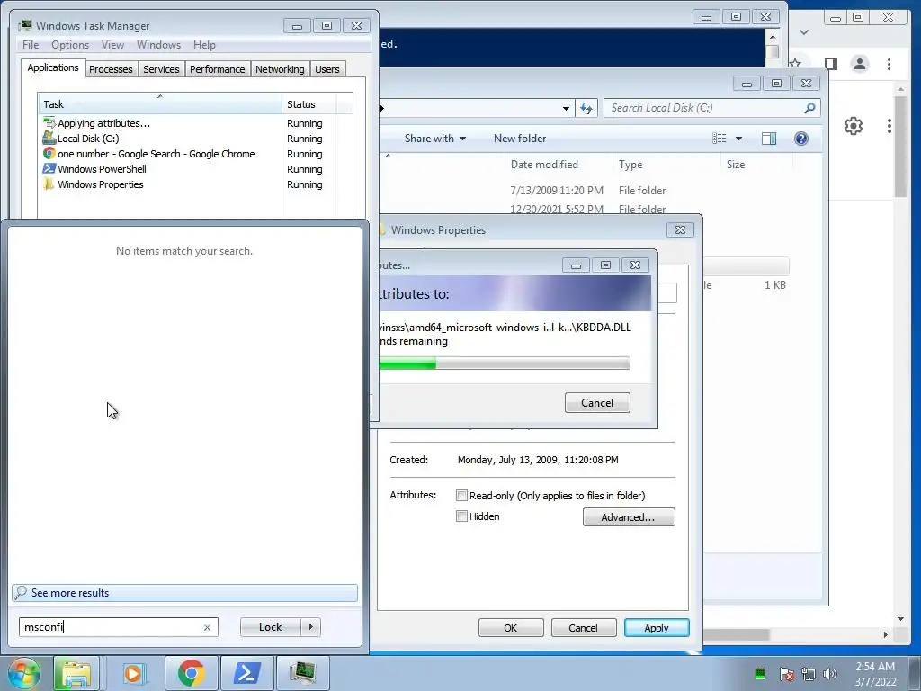Click the green CPU meter tray icon
This screenshot has width=921, height=691.
(x=759, y=673)
